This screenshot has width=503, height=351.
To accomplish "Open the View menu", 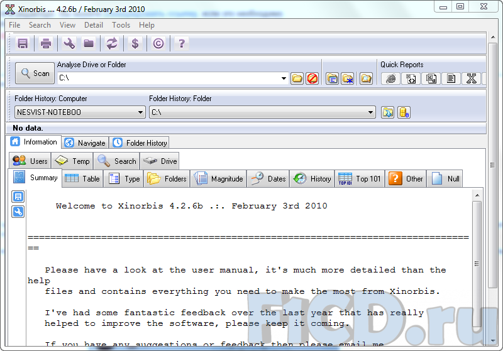I will pyautogui.click(x=67, y=25).
